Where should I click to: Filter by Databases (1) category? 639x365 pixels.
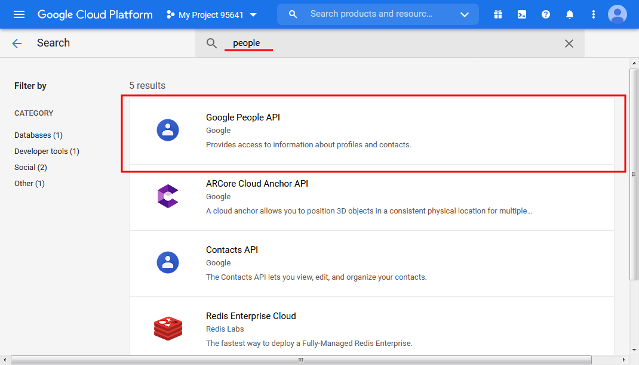click(38, 135)
